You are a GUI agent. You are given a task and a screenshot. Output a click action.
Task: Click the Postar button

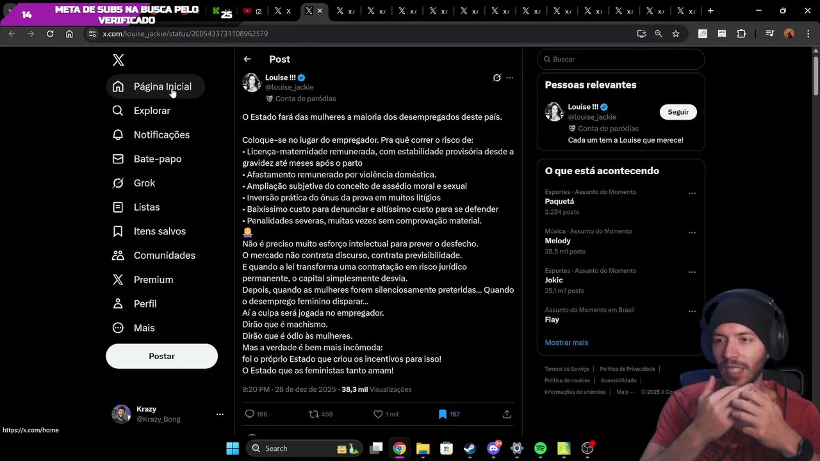click(161, 356)
